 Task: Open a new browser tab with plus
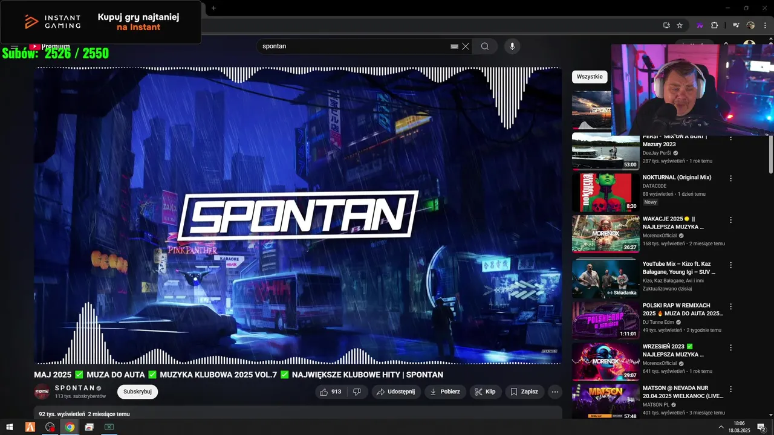(213, 8)
